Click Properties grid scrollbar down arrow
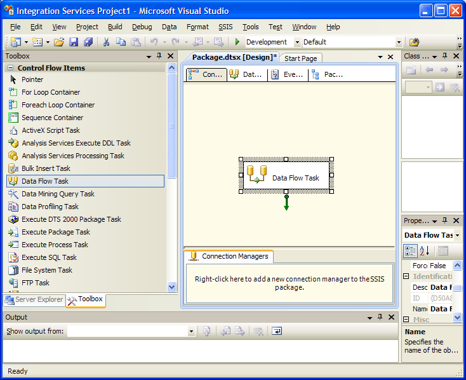This screenshot has width=466, height=380. tap(457, 317)
